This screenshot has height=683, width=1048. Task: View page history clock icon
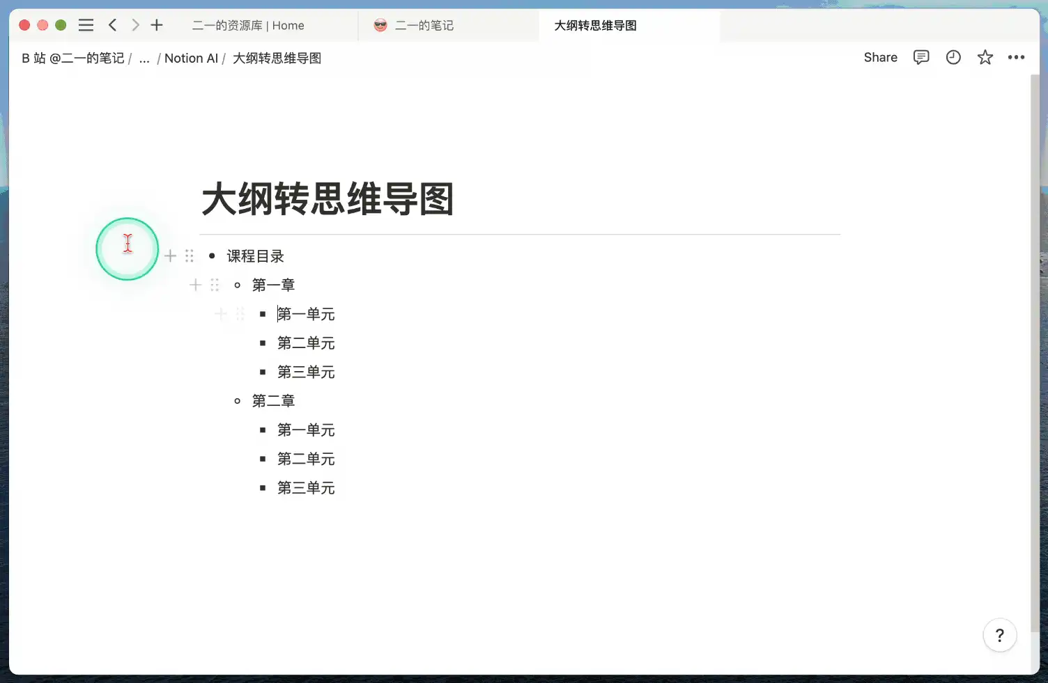tap(953, 58)
